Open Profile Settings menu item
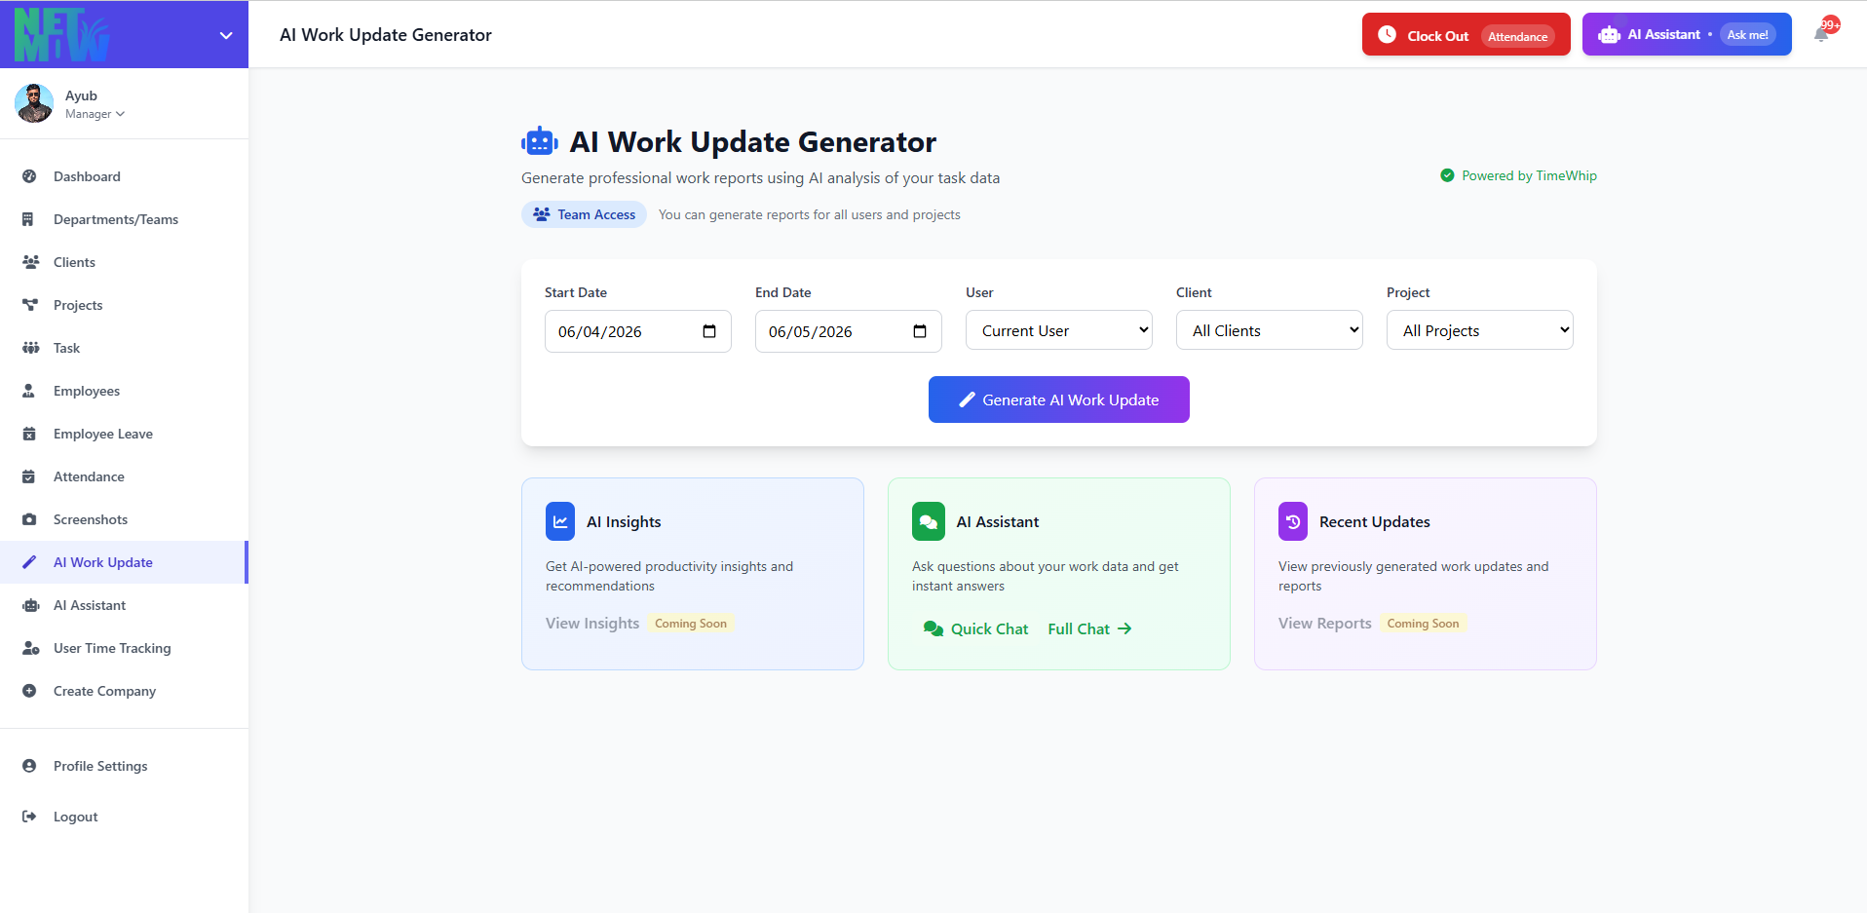Viewport: 1867px width, 913px height. (x=124, y=766)
